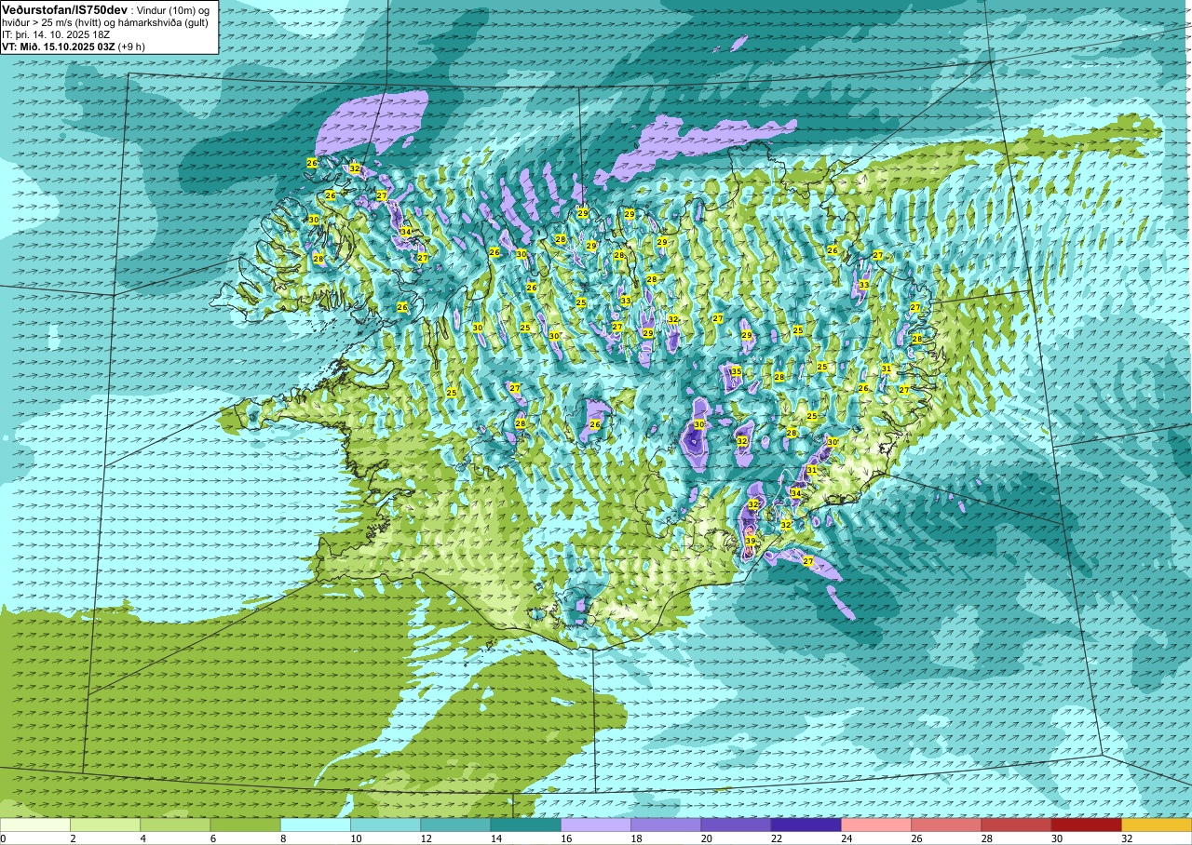Select the 14–16 m/s dark teal legend swatch
The width and height of the screenshot is (1192, 845).
(x=525, y=825)
